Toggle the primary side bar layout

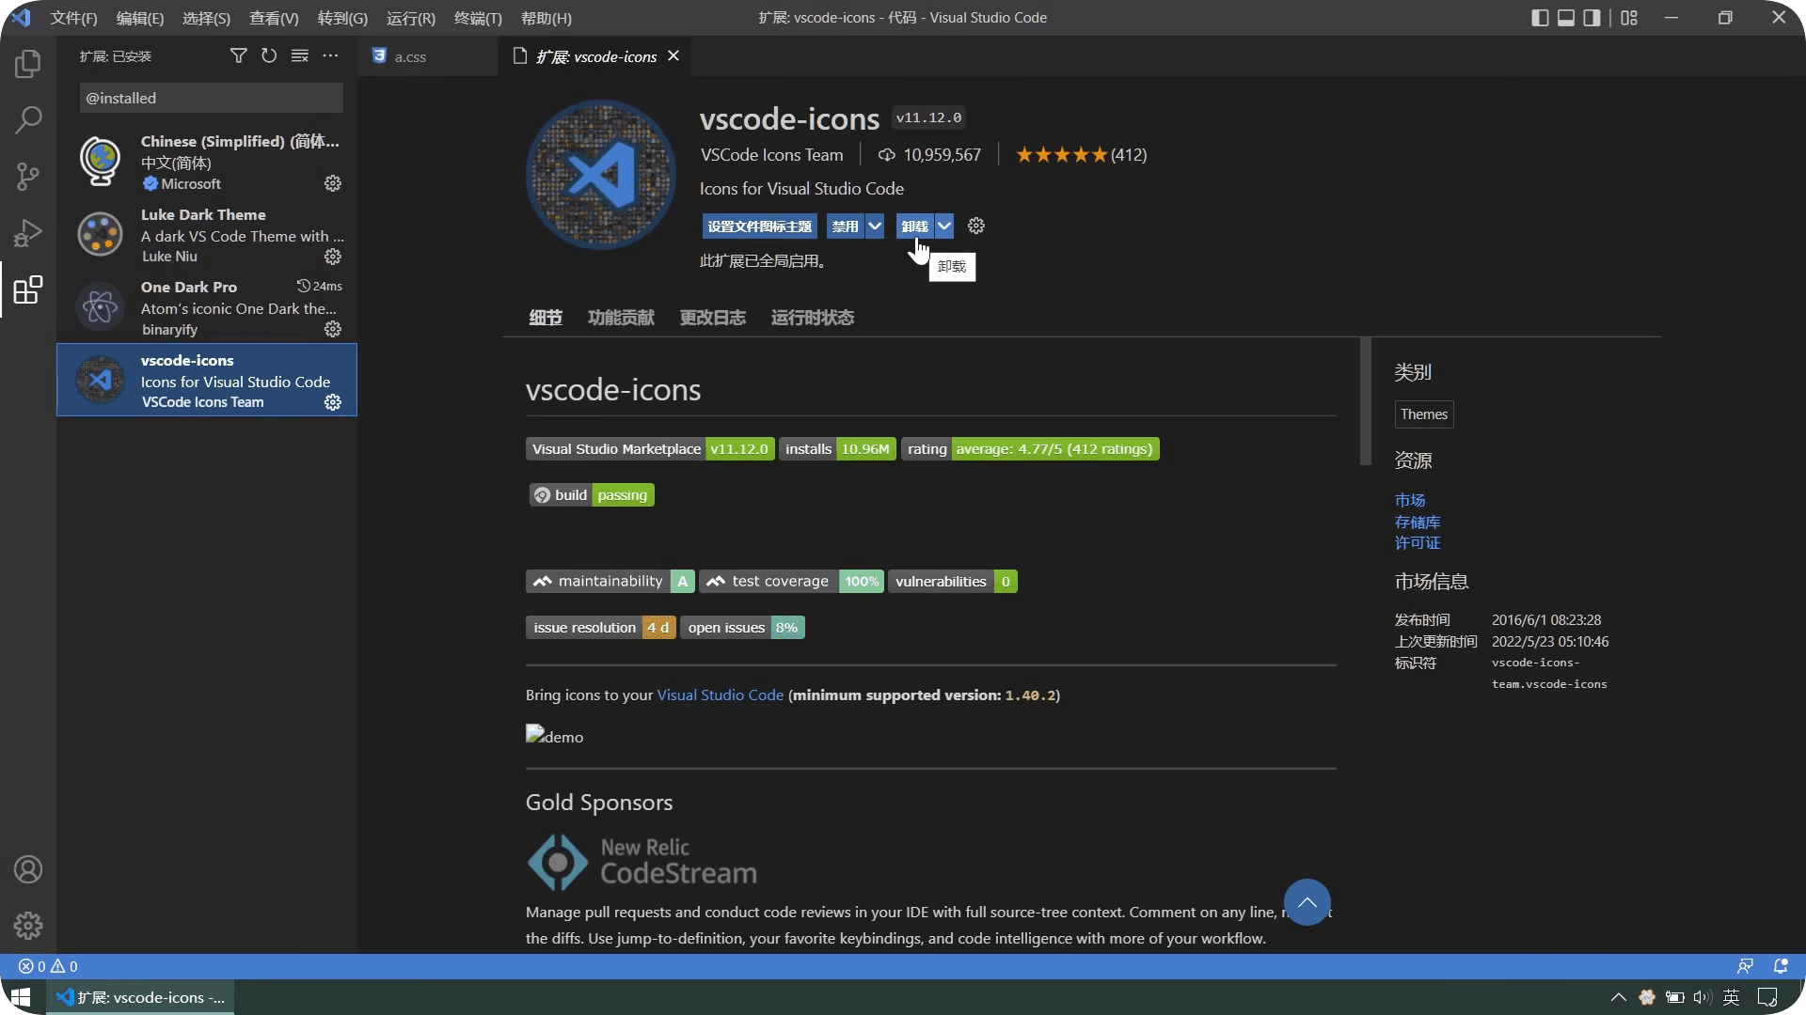(x=1540, y=18)
